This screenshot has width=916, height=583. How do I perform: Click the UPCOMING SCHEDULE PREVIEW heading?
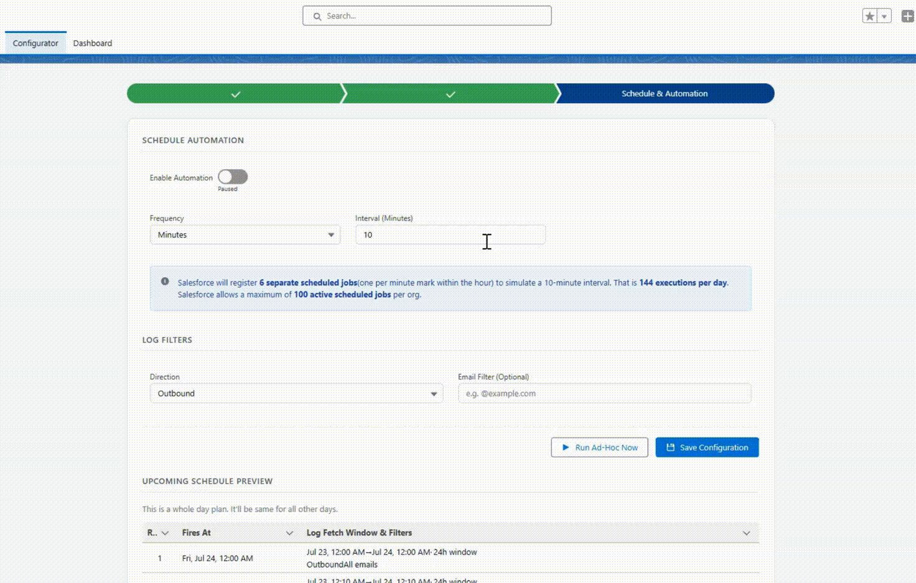coord(207,481)
